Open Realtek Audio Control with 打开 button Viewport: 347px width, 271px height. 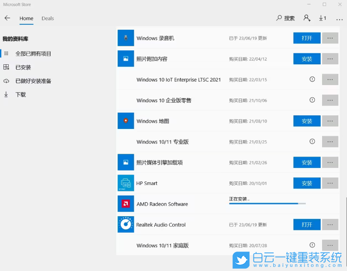307,224
